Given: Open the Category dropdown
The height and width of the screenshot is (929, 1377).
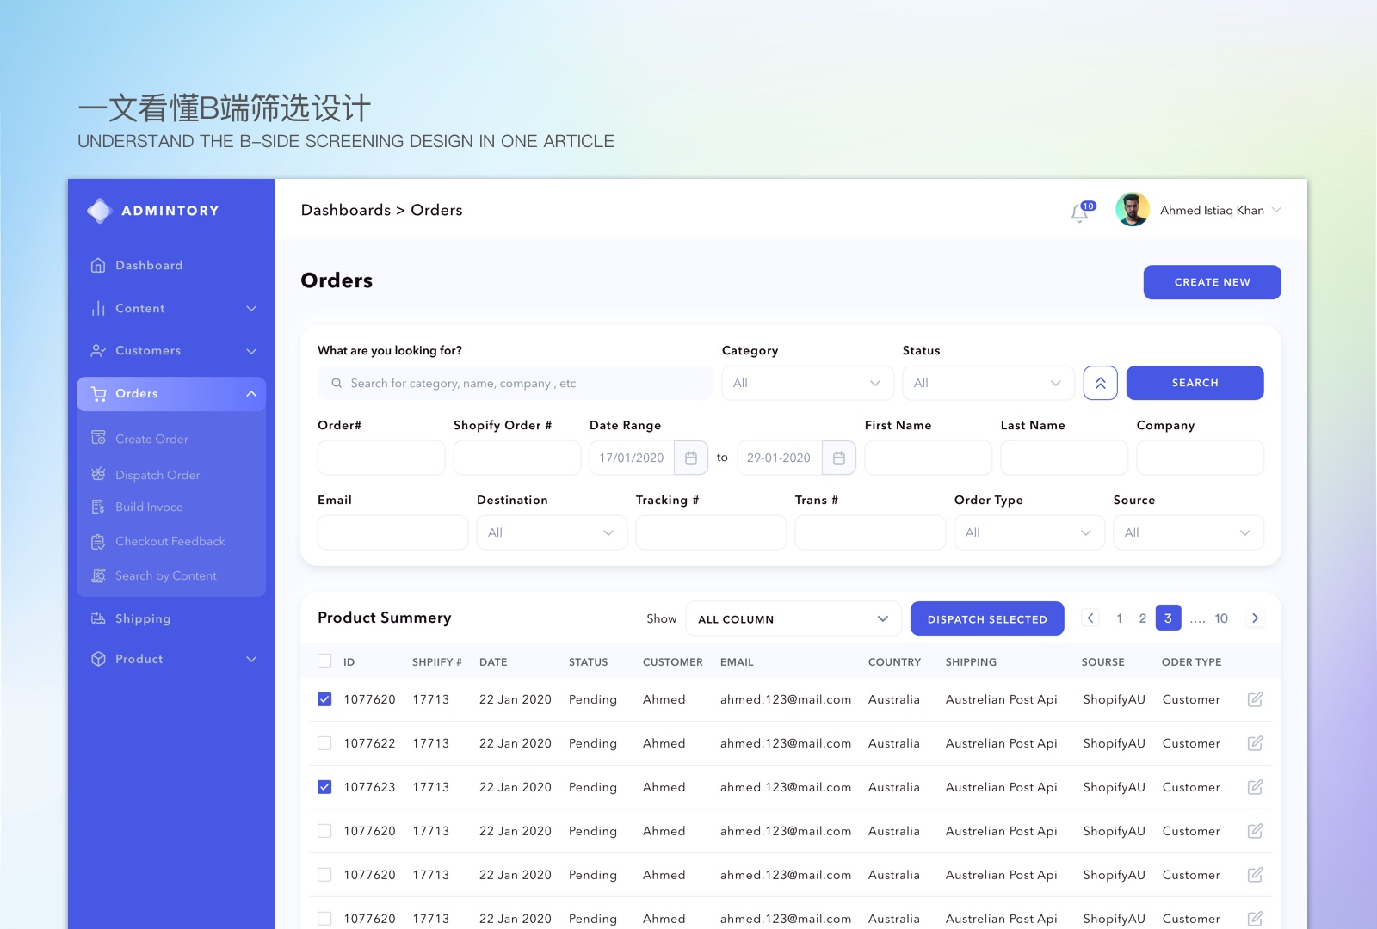Looking at the screenshot, I should 808,383.
